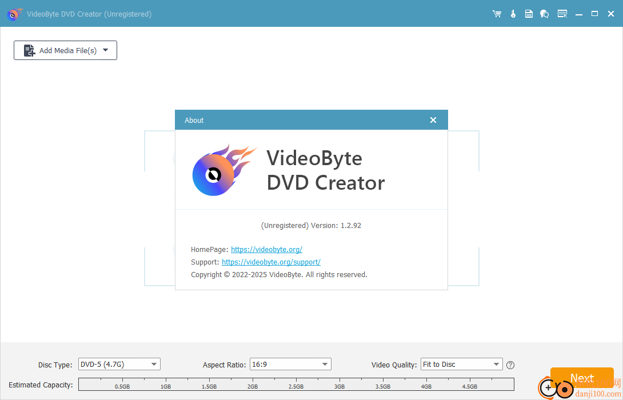Image resolution: width=623 pixels, height=400 pixels.
Task: Click the 2.5GB capacity mark
Action: pos(296,386)
